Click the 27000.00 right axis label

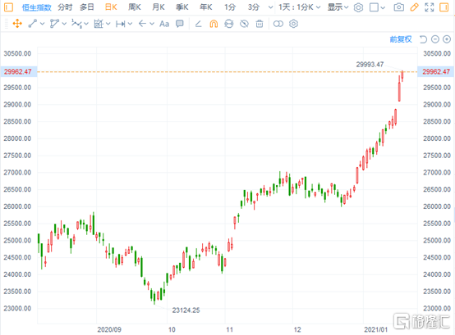(x=437, y=173)
